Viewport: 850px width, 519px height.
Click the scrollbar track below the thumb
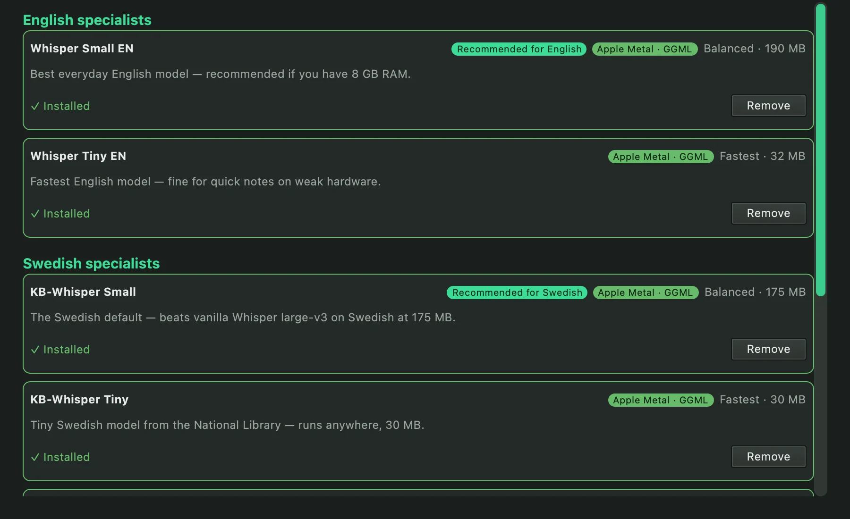[x=821, y=396]
